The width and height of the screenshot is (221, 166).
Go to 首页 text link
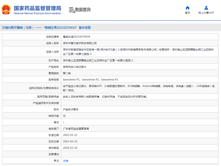(187, 13)
